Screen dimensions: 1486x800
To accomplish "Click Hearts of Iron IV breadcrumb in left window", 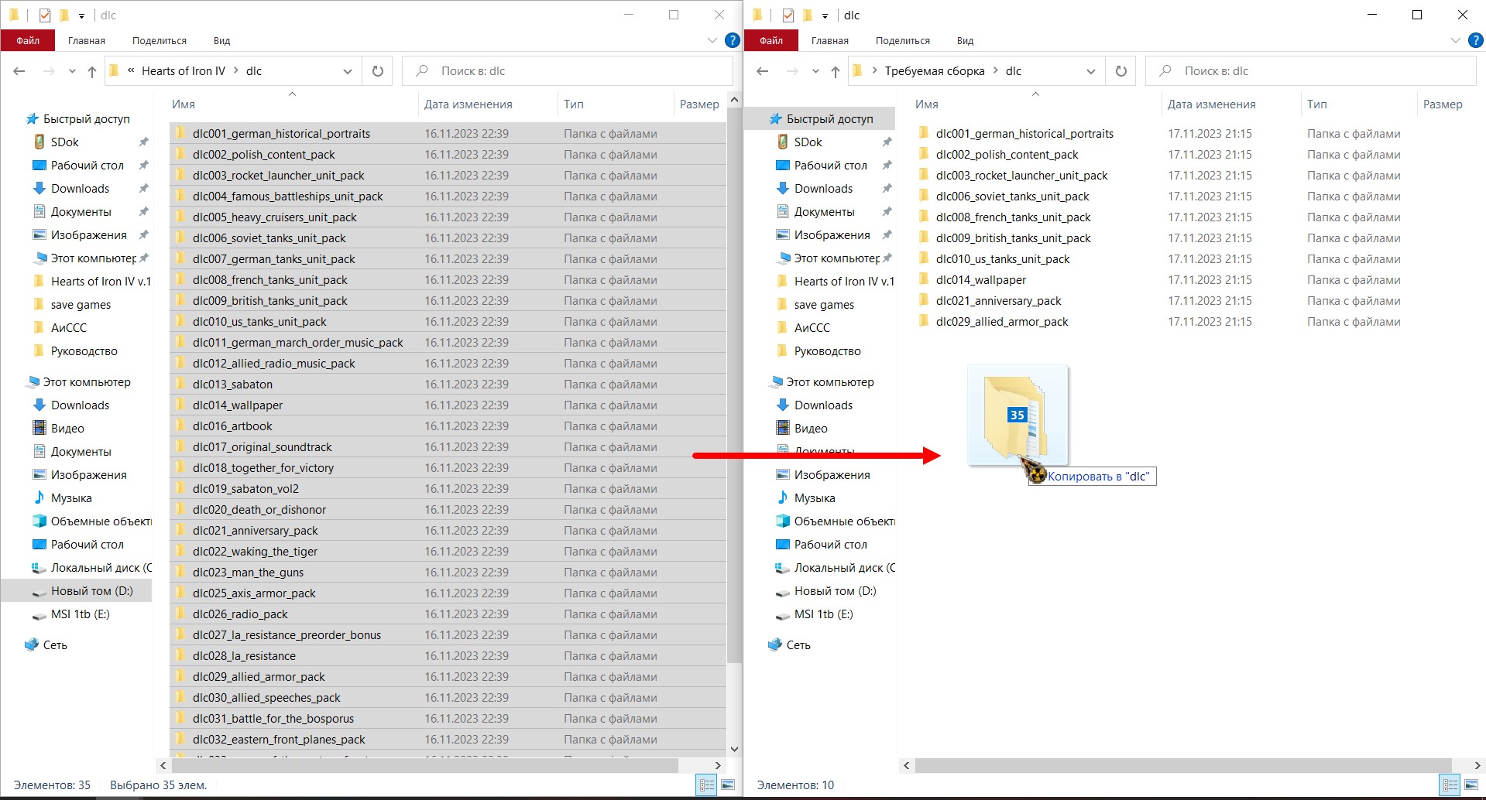I will pos(184,71).
